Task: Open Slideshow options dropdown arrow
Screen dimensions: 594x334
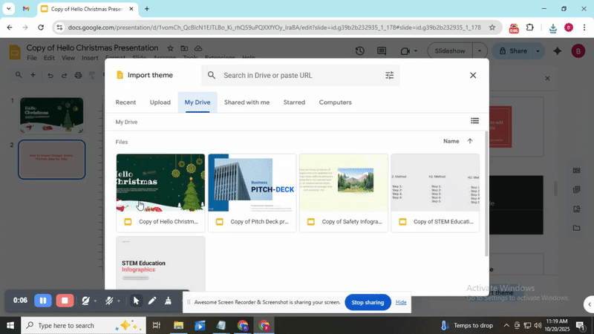Action: click(480, 51)
